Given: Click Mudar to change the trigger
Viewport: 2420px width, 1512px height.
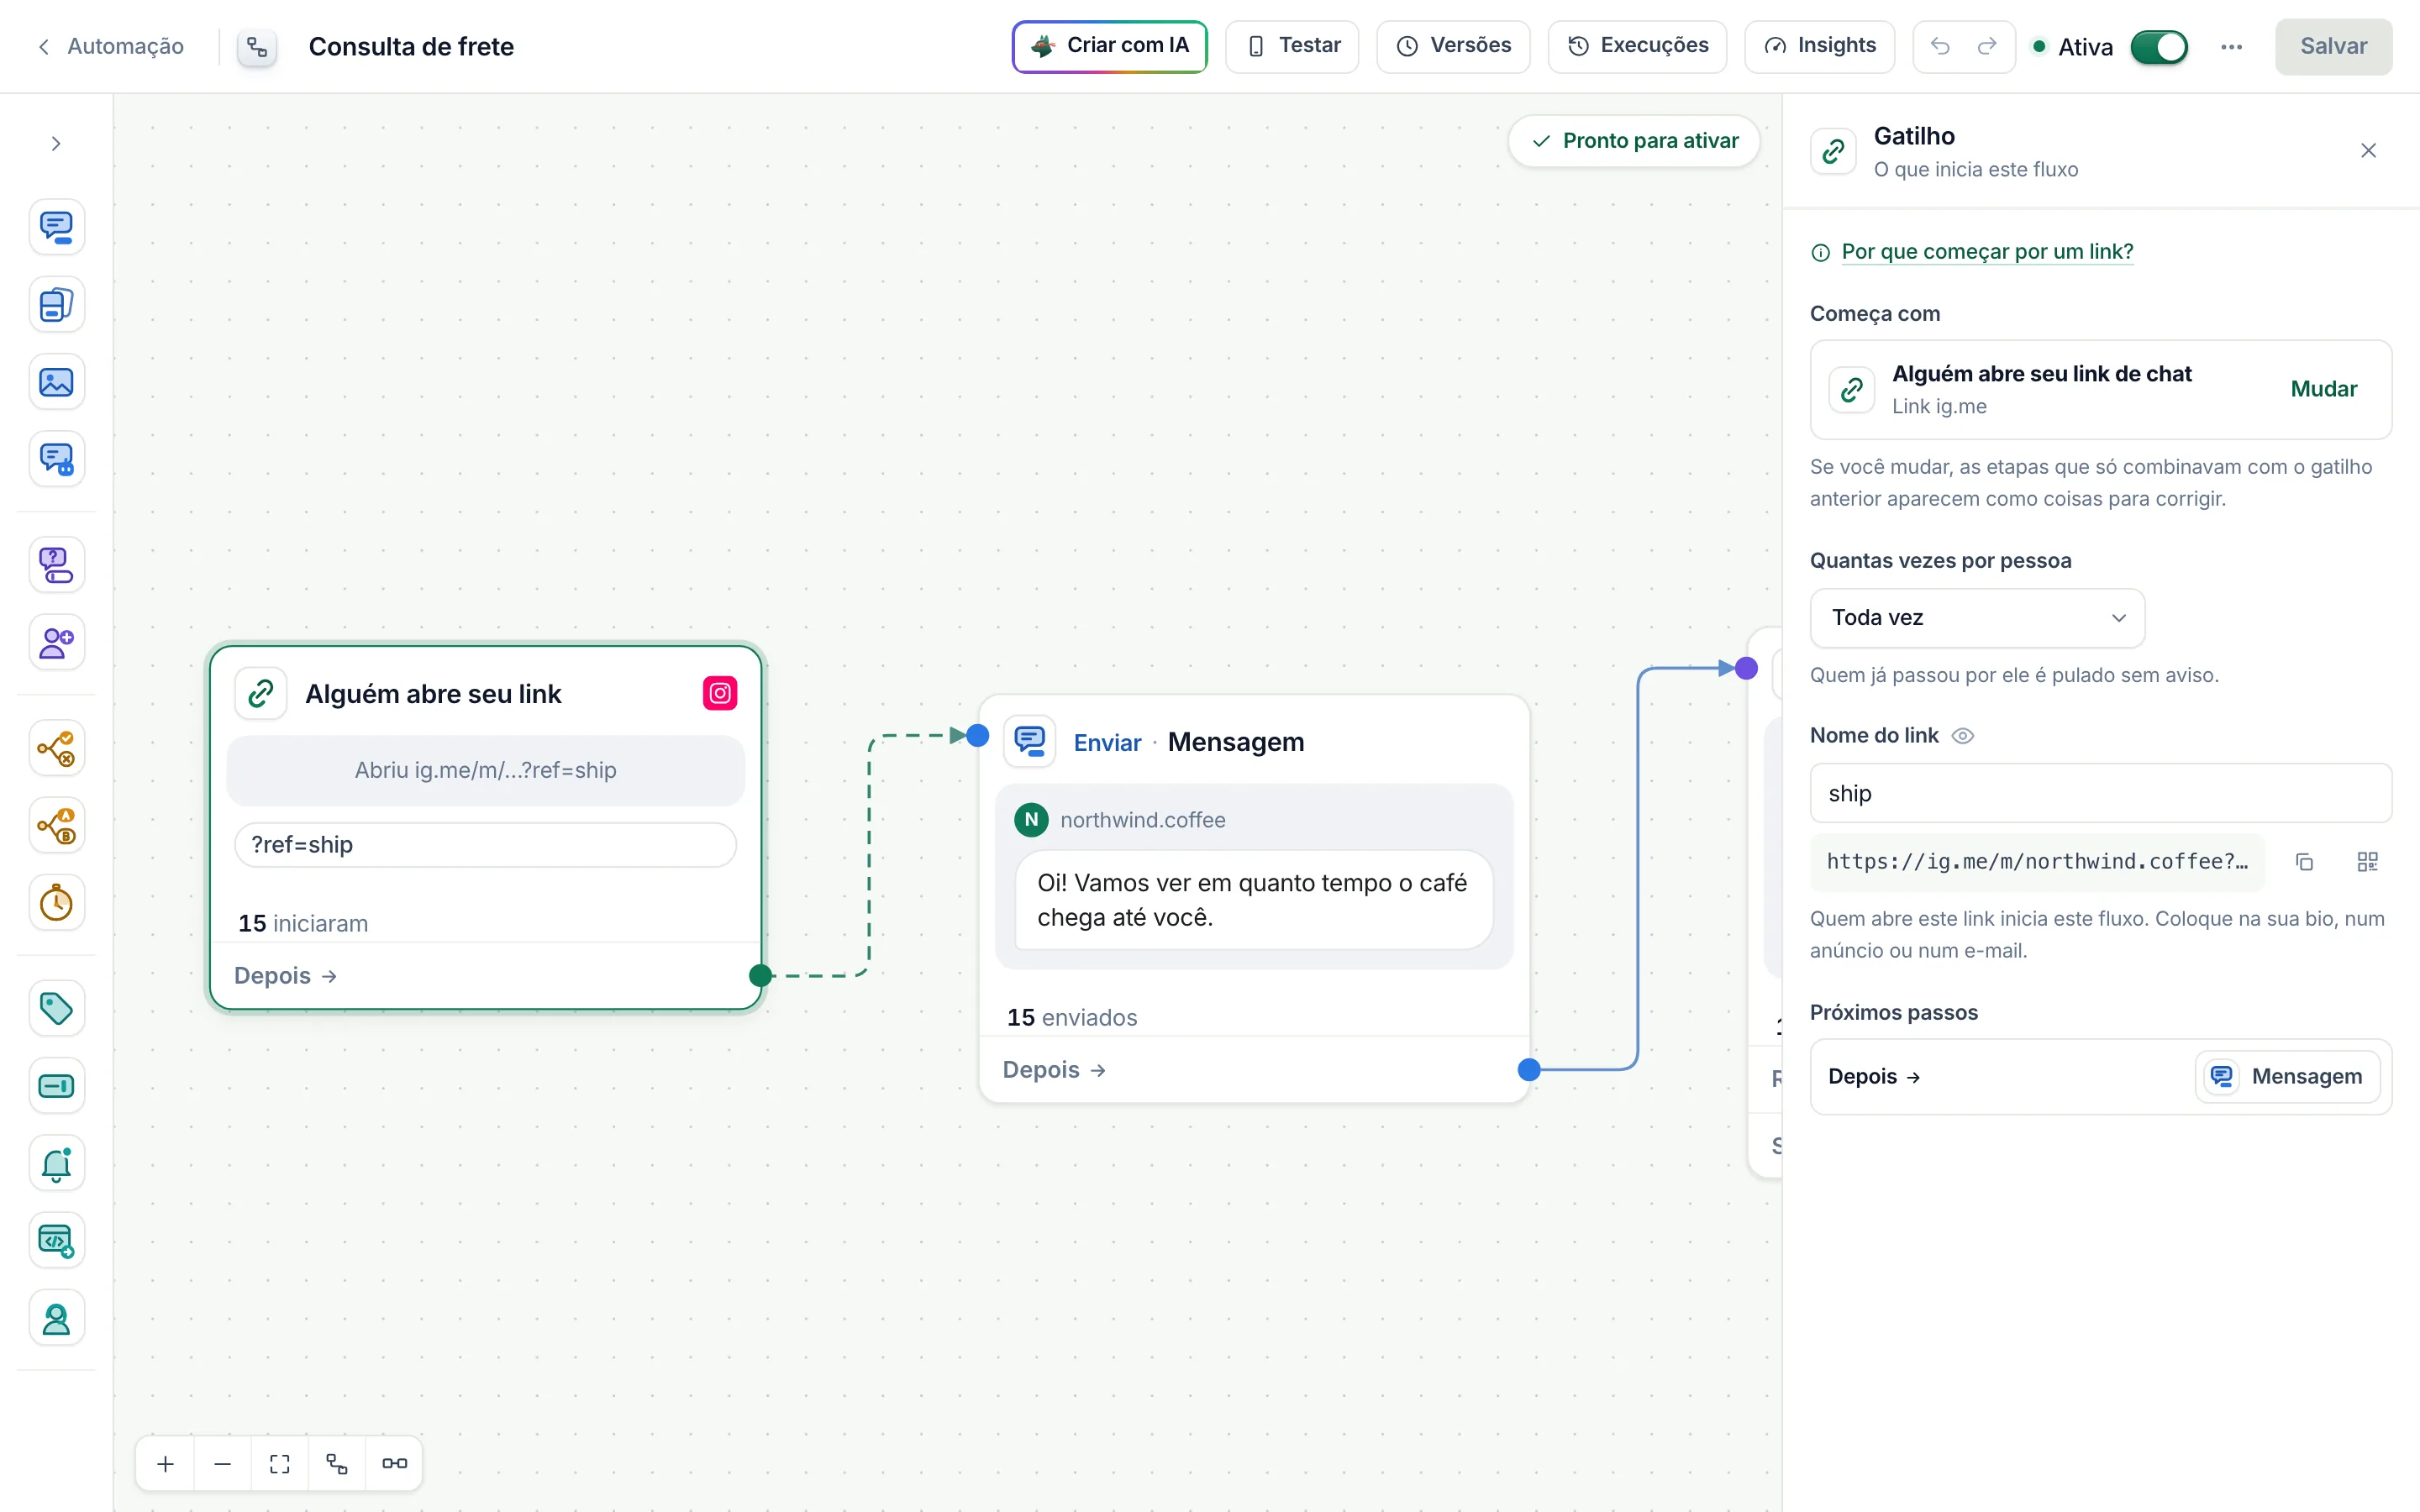Looking at the screenshot, I should [x=2323, y=389].
